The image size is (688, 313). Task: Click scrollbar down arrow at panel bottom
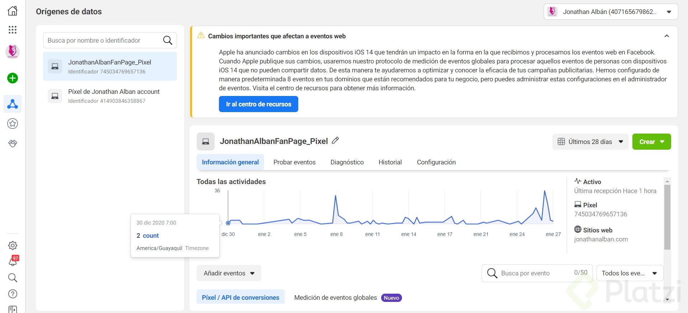pos(667,299)
